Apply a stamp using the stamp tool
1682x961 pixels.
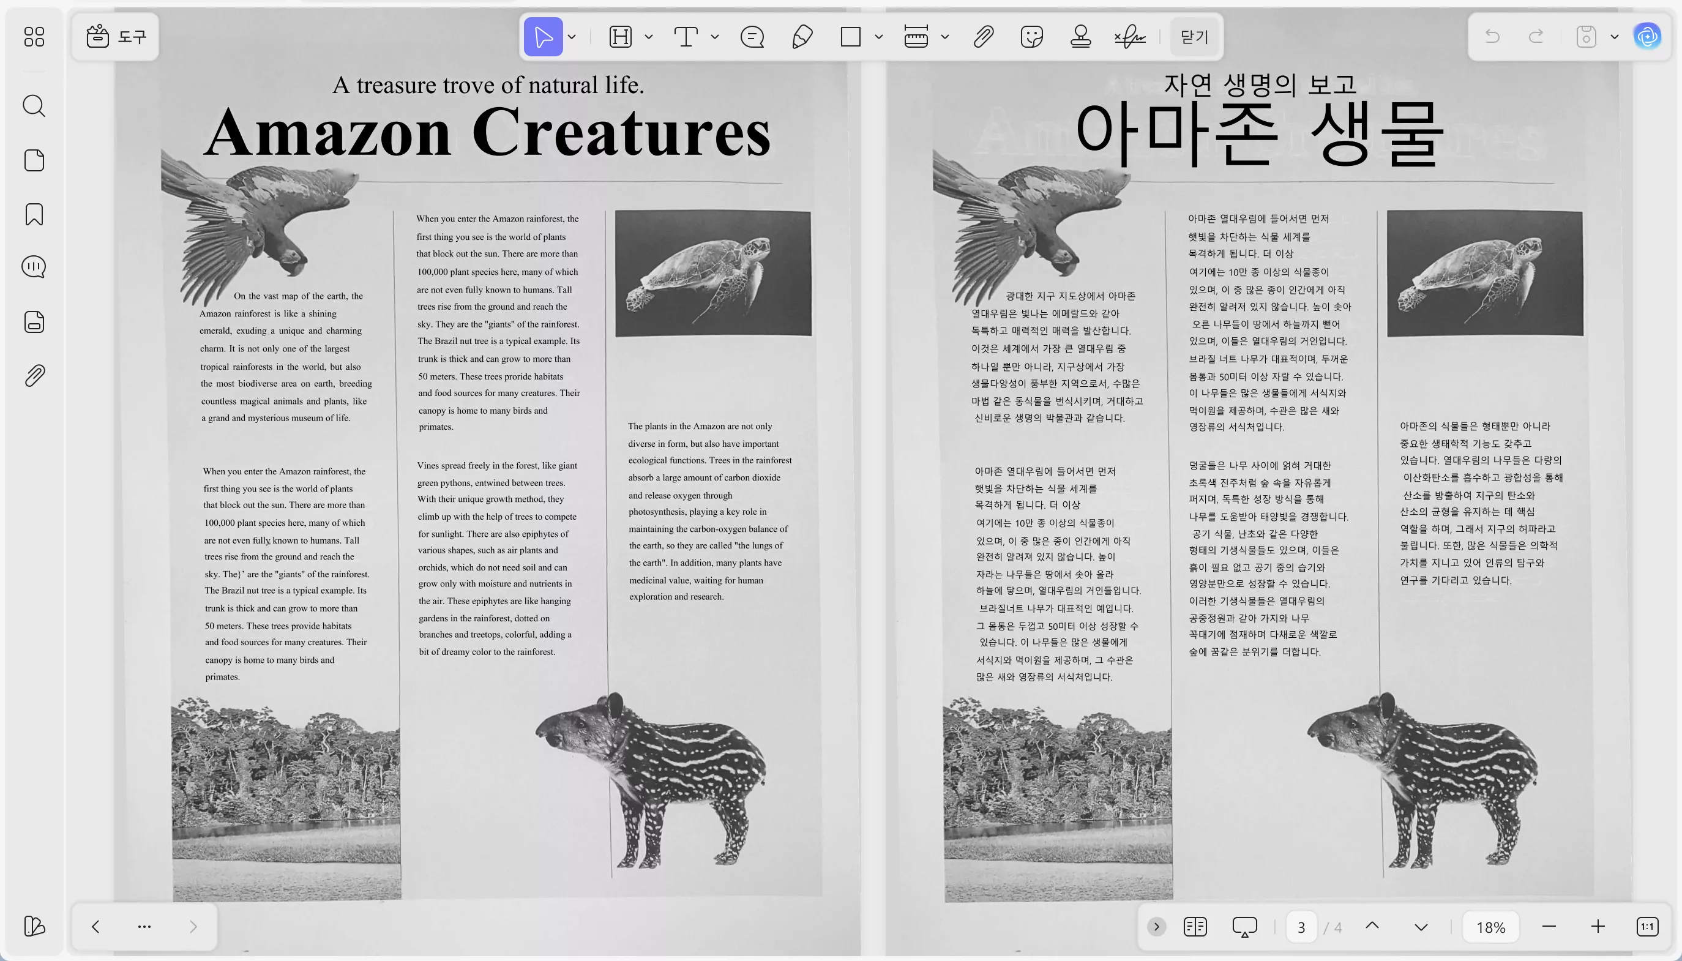pos(1080,36)
